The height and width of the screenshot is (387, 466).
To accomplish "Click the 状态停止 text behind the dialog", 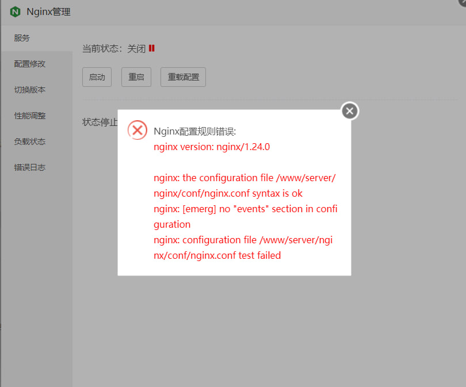I will coord(100,122).
